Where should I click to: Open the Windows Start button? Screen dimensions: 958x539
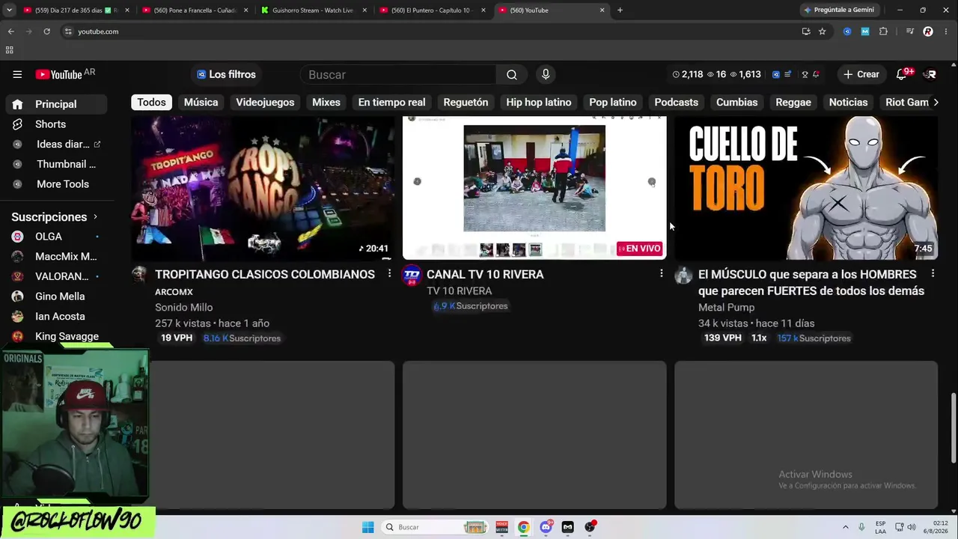[x=367, y=527]
